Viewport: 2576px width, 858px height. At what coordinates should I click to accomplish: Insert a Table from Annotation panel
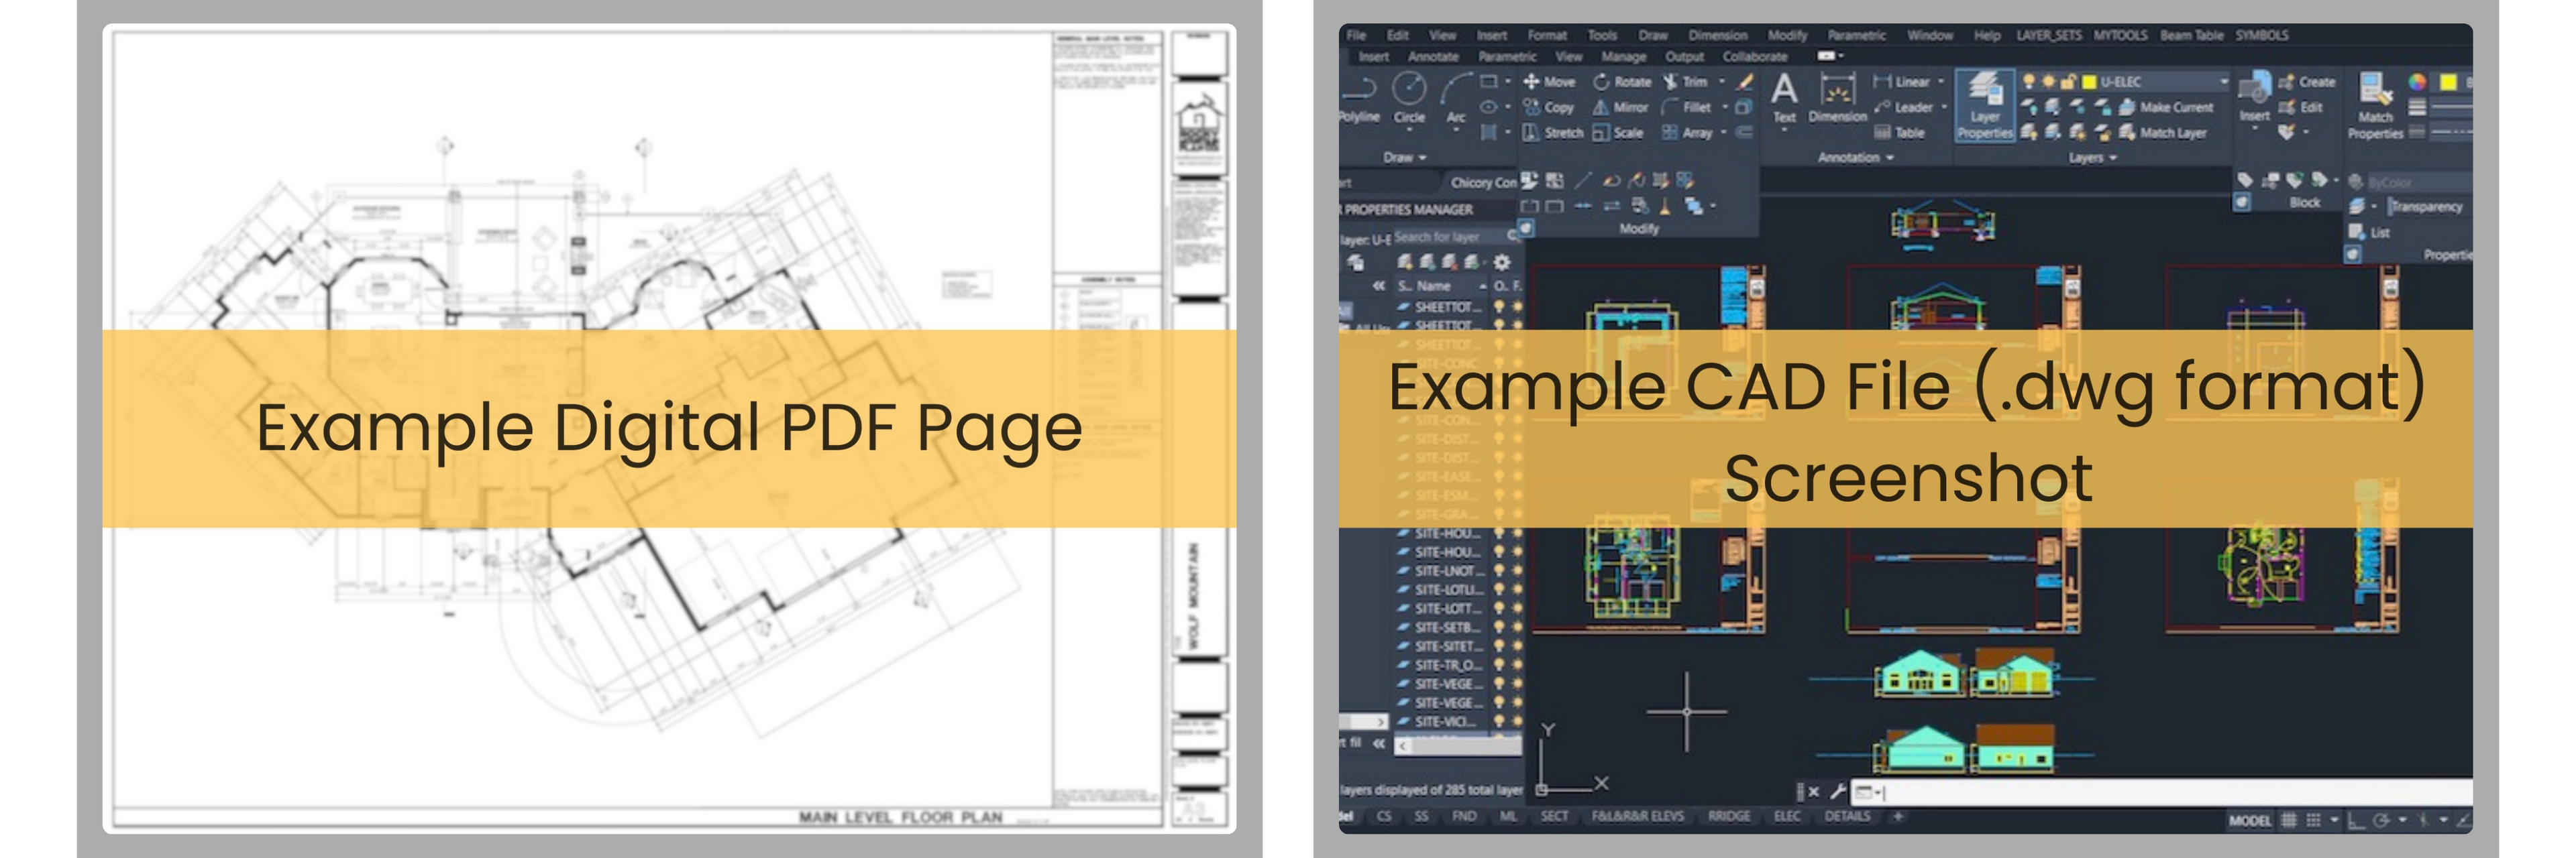click(1900, 132)
